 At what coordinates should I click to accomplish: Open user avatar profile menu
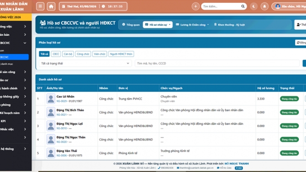pyautogui.click(x=289, y=6)
